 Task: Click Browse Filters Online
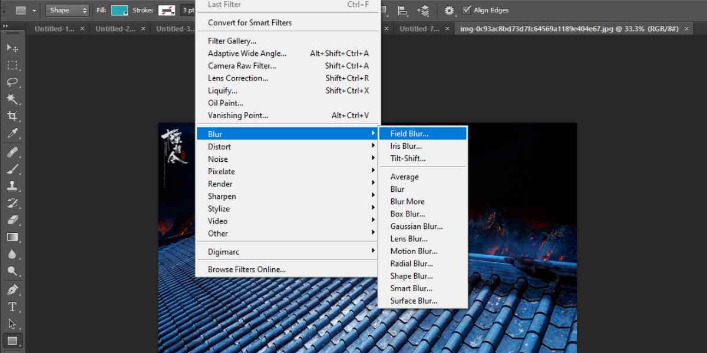pos(247,269)
